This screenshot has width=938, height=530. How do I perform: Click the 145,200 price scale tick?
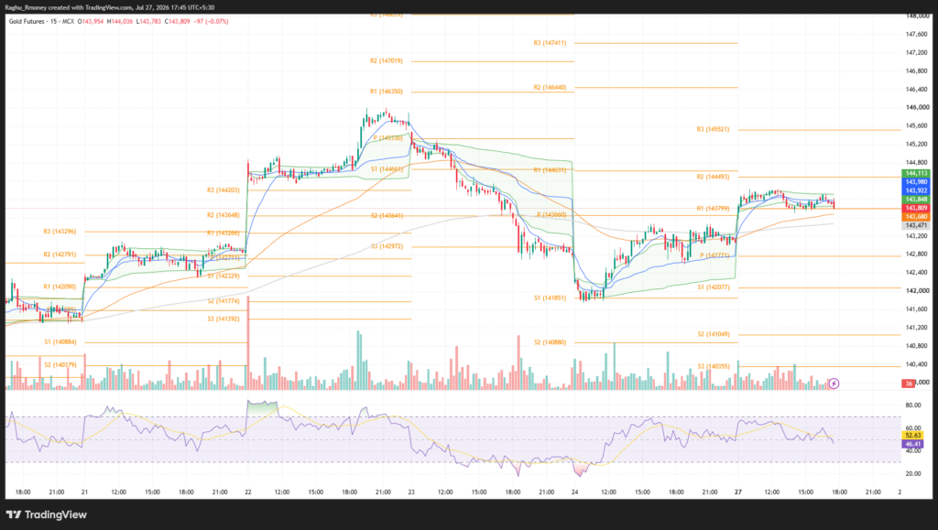pos(916,144)
